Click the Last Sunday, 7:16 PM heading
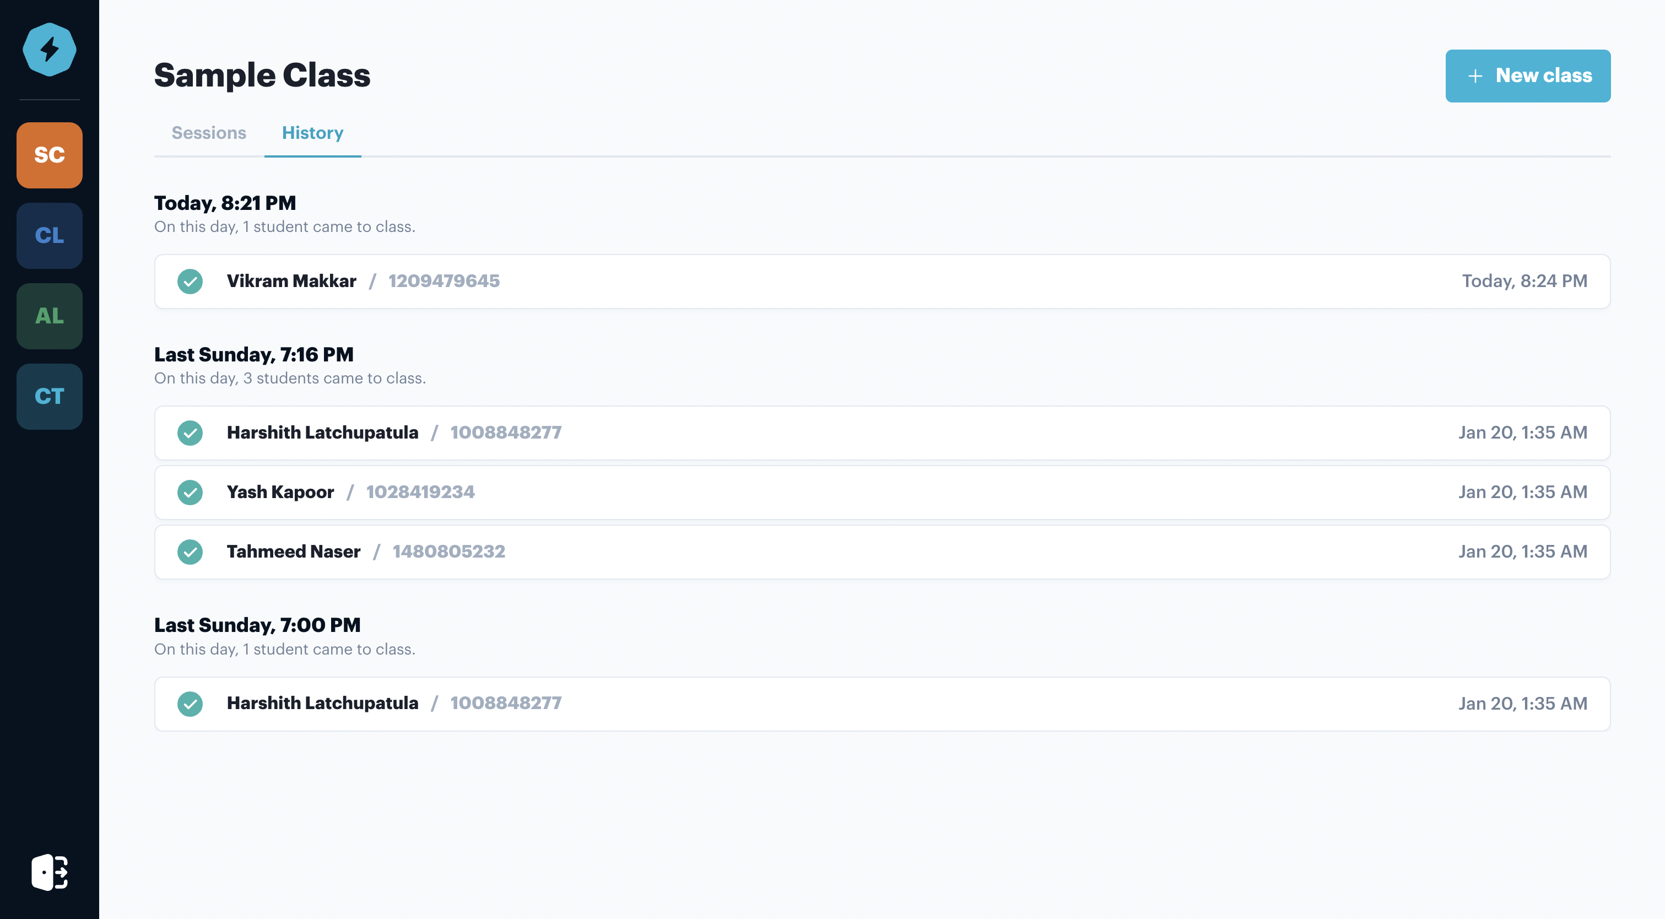1665x919 pixels. [x=254, y=354]
